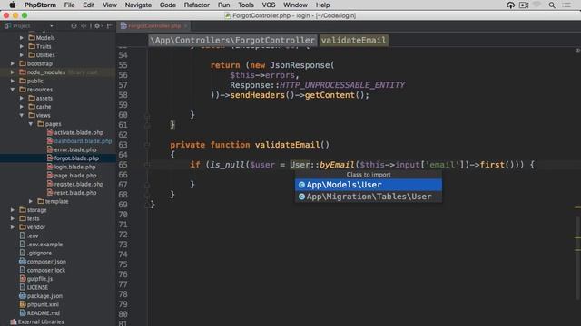Open the .gitignore file

point(39,253)
